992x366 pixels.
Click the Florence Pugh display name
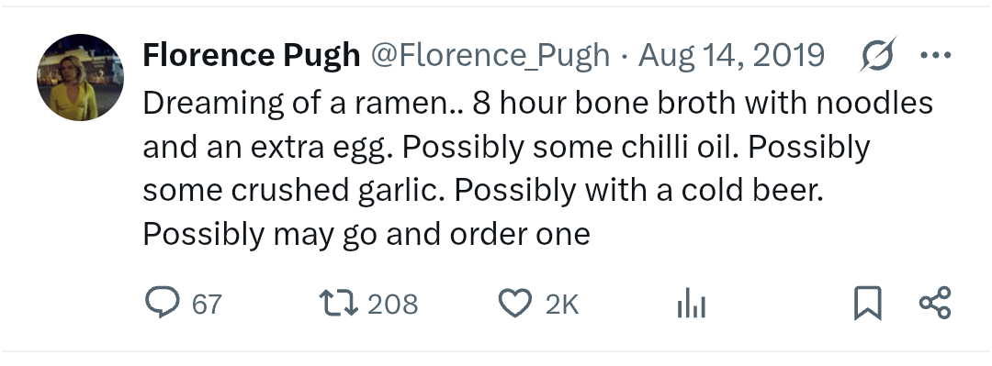(251, 55)
